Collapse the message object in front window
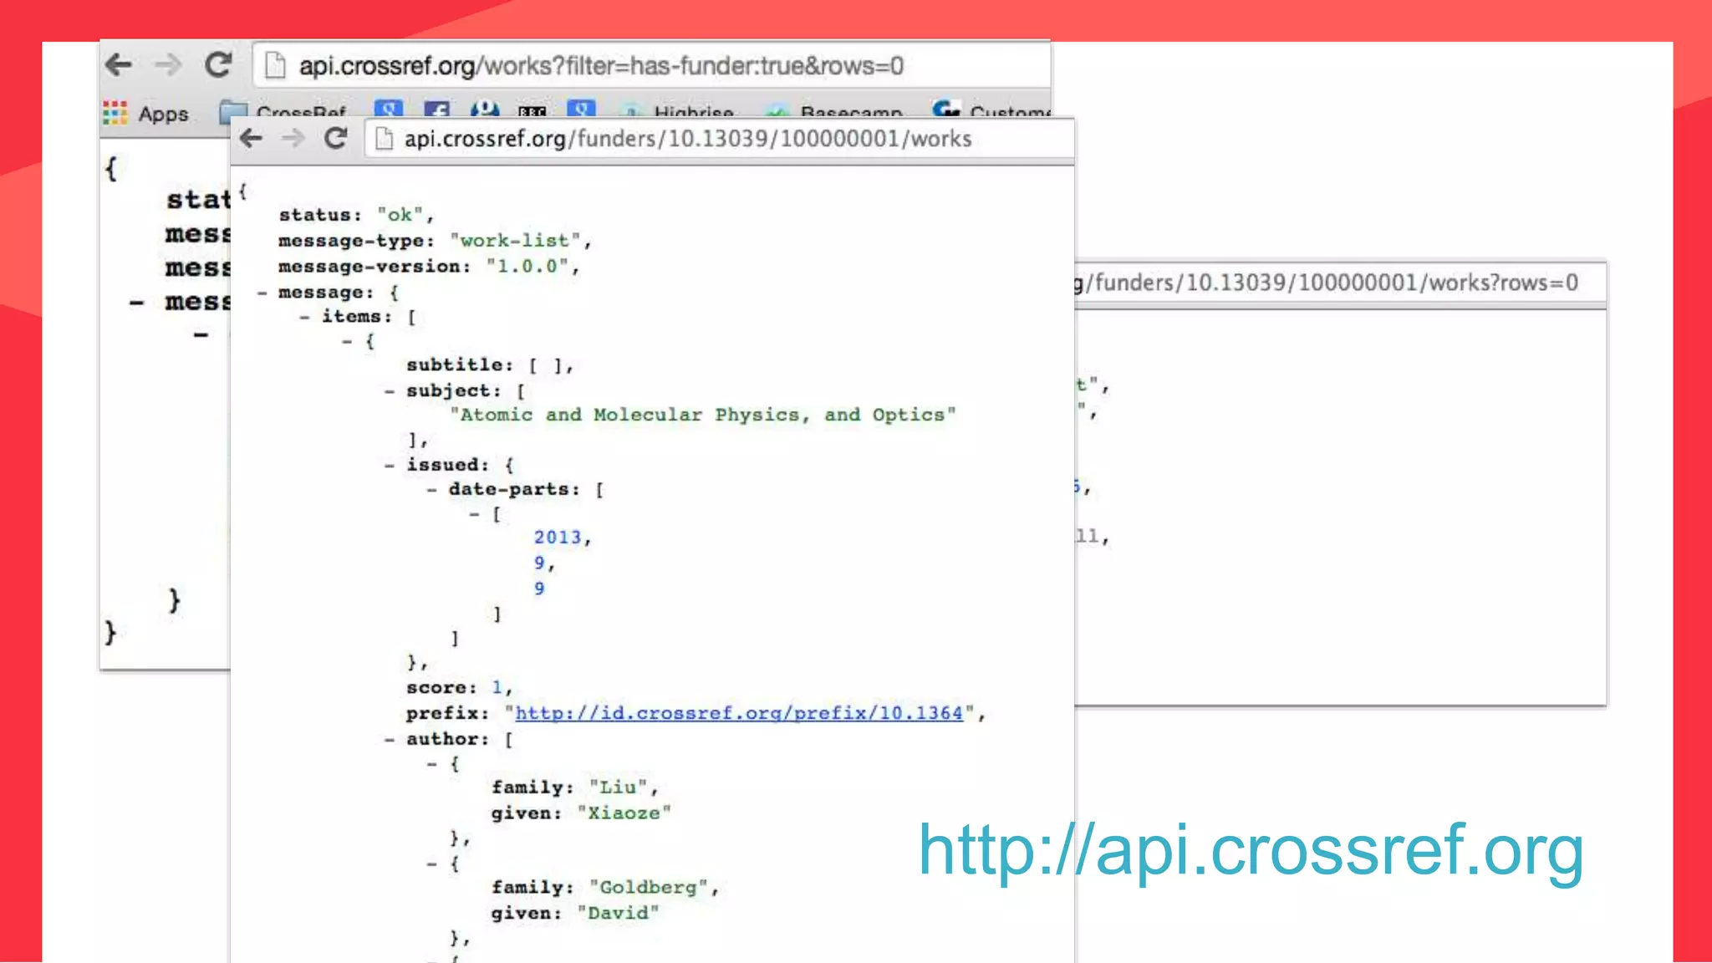This screenshot has height=963, width=1712. [262, 293]
